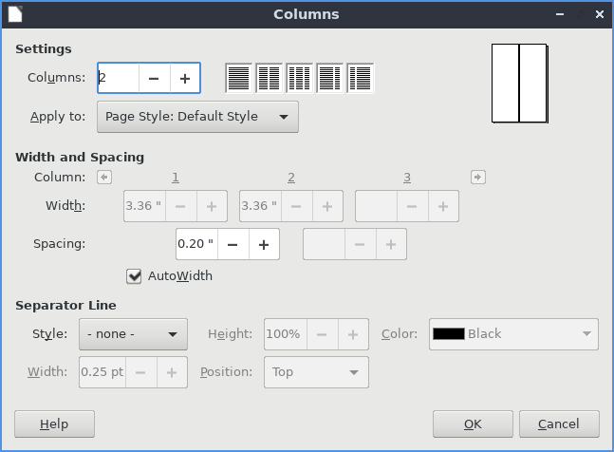Open the separator line Style dropdown

coord(133,334)
